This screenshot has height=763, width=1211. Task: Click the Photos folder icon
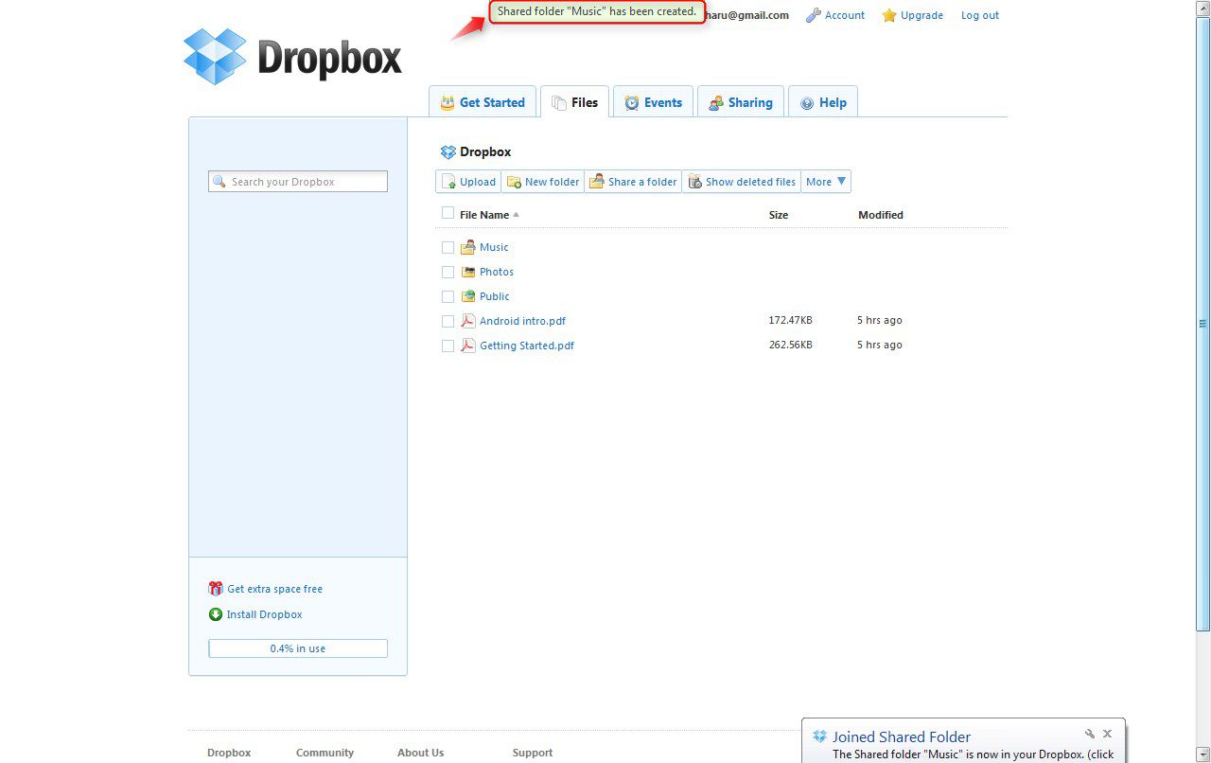tap(467, 272)
